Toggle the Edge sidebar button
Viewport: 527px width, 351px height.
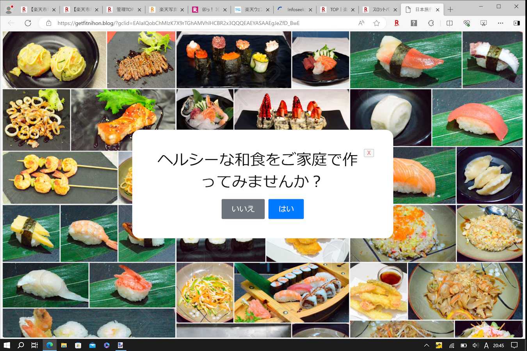pyautogui.click(x=516, y=23)
